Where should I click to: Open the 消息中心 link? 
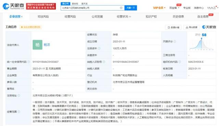(x=199, y=8)
